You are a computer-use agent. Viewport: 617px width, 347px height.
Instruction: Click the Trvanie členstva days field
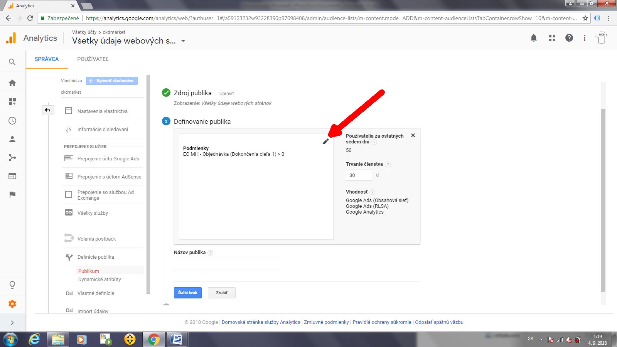point(359,175)
